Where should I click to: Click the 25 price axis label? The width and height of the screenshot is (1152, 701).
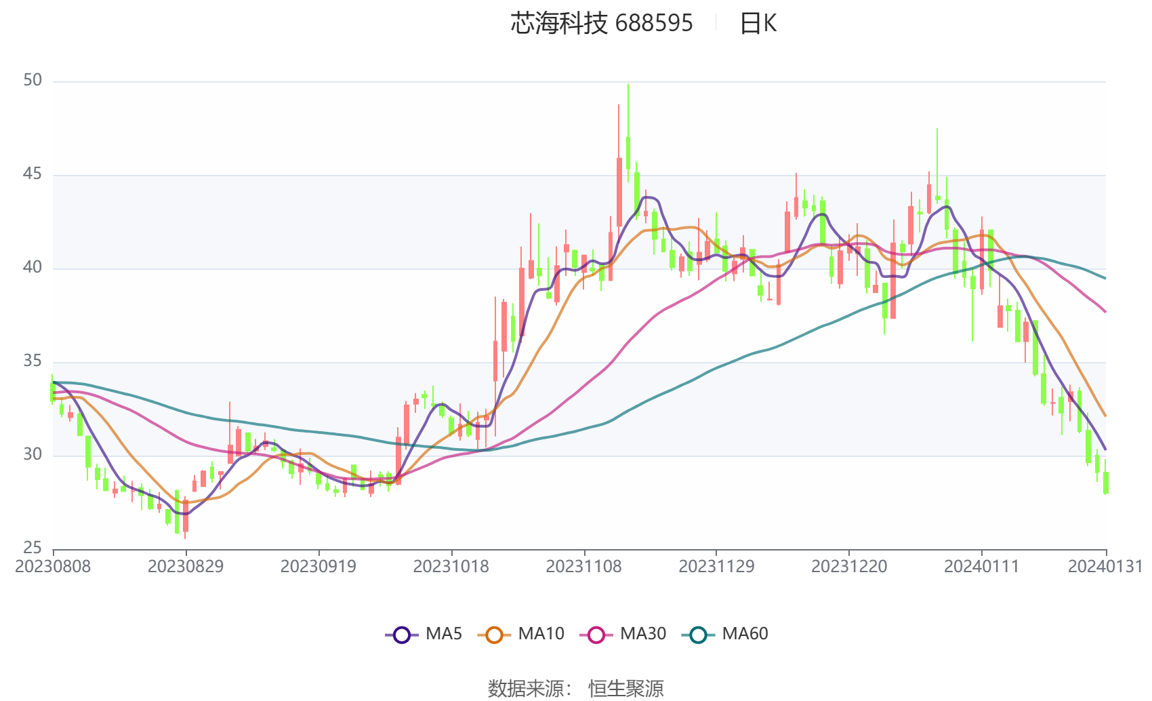point(33,548)
